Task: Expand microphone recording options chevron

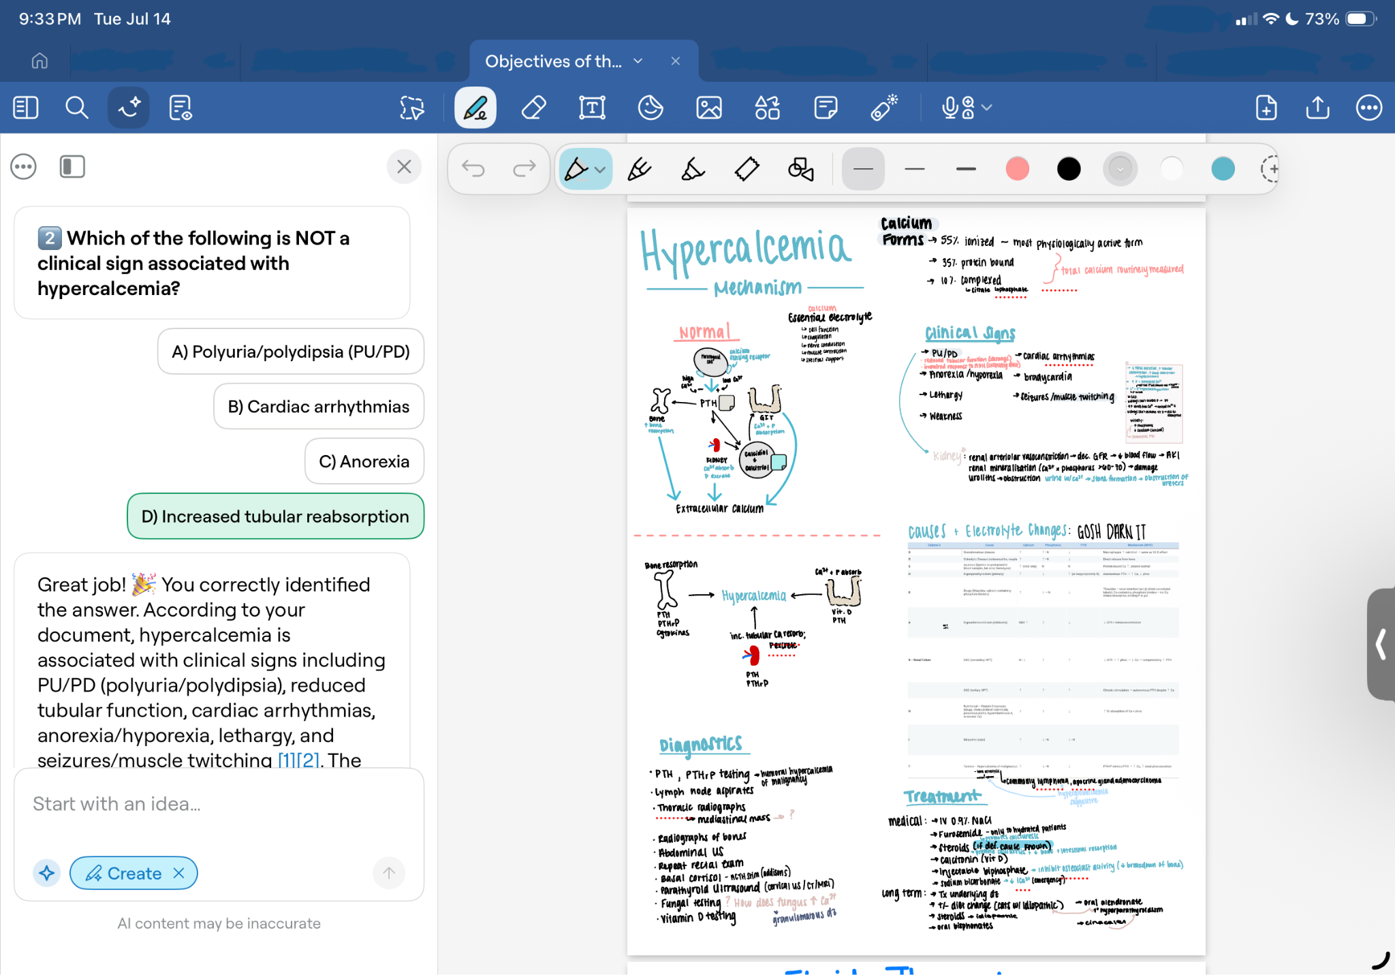Action: pyautogui.click(x=987, y=108)
